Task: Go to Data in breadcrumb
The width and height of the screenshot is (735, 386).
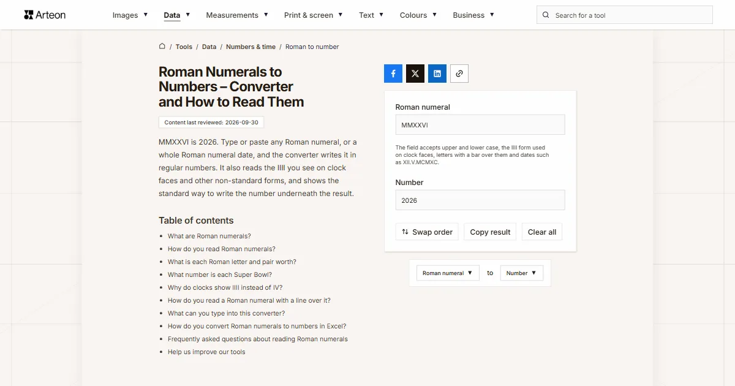Action: pyautogui.click(x=209, y=47)
